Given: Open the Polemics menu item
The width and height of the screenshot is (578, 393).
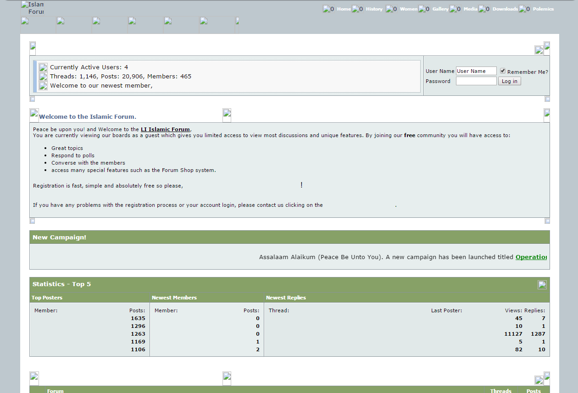Looking at the screenshot, I should coord(544,9).
